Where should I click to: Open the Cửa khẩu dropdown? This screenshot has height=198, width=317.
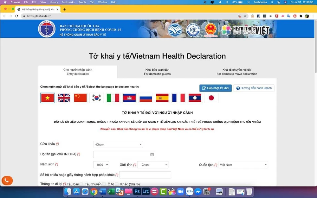tap(118, 144)
